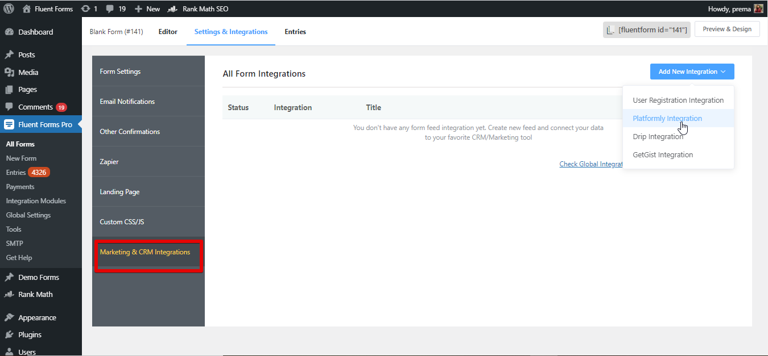
Task: Open All Forms submenu item
Action: [20, 144]
